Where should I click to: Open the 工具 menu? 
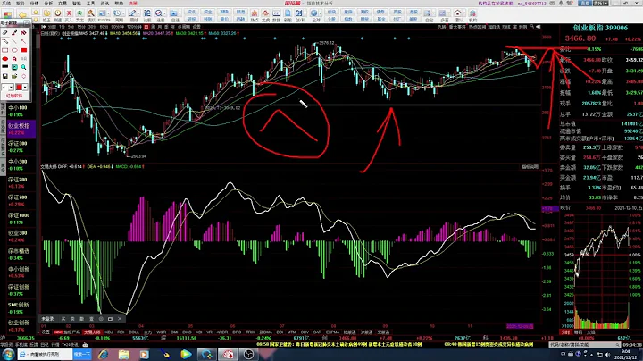(90, 4)
